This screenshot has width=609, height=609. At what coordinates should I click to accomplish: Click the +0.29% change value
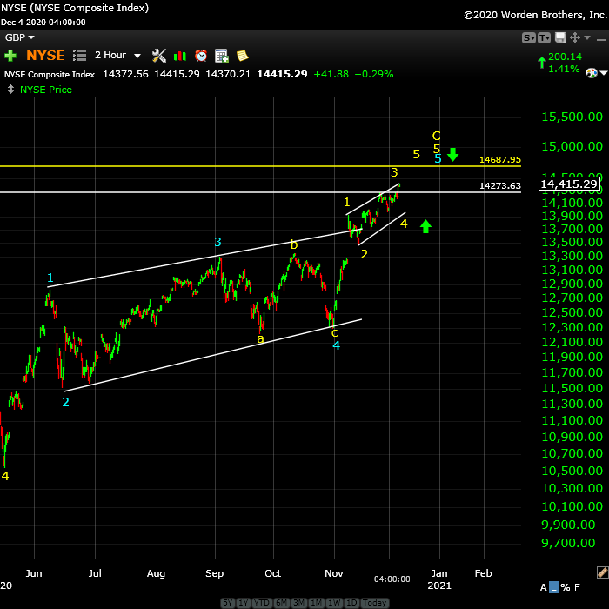pyautogui.click(x=373, y=74)
